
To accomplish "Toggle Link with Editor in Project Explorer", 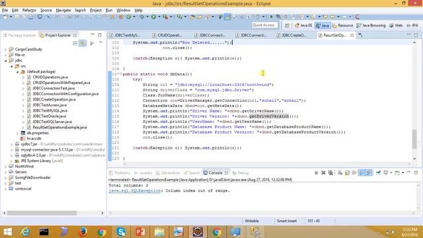I will coord(83,43).
